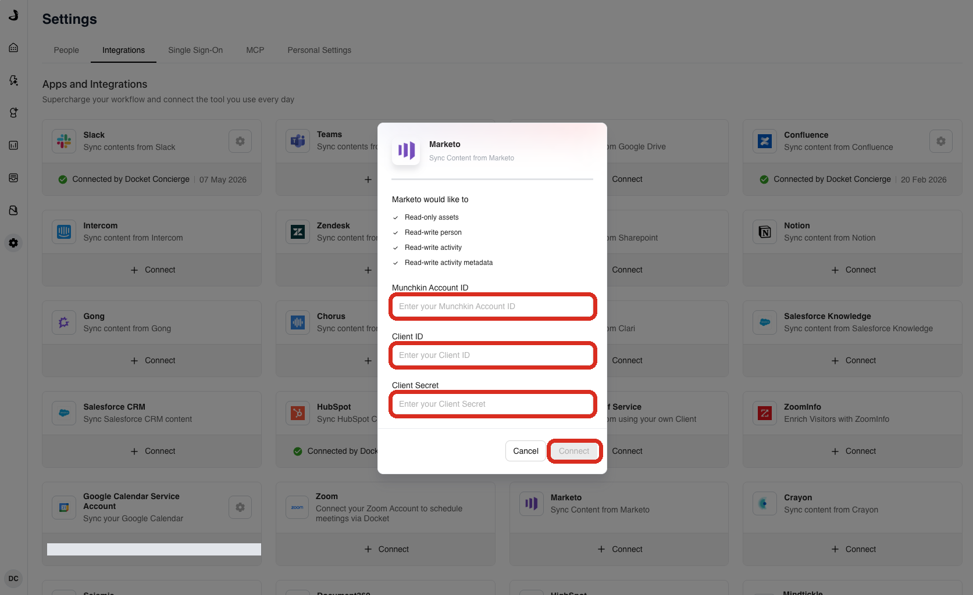Screen dimensions: 973x595
Task: Connect the Gong integration
Action: click(152, 361)
